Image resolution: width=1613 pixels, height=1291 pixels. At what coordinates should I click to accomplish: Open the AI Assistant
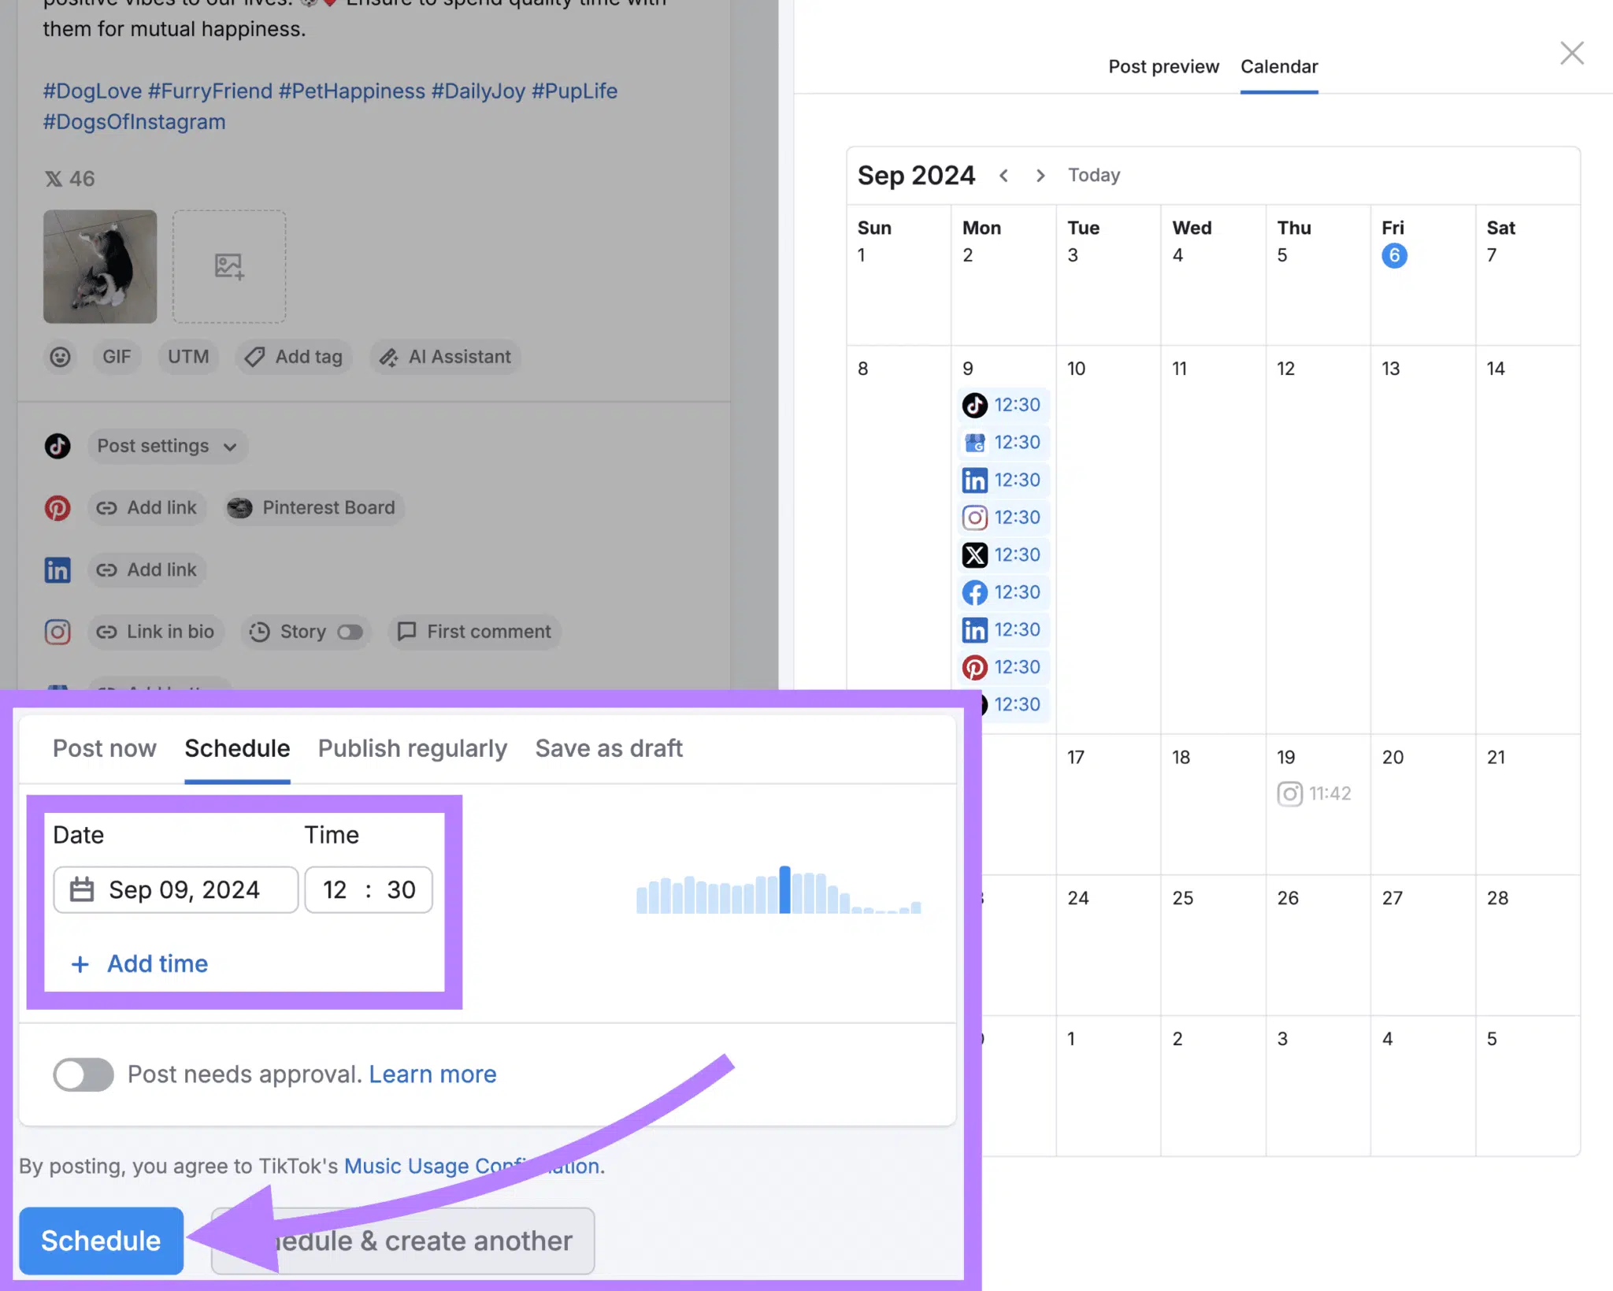click(x=445, y=357)
